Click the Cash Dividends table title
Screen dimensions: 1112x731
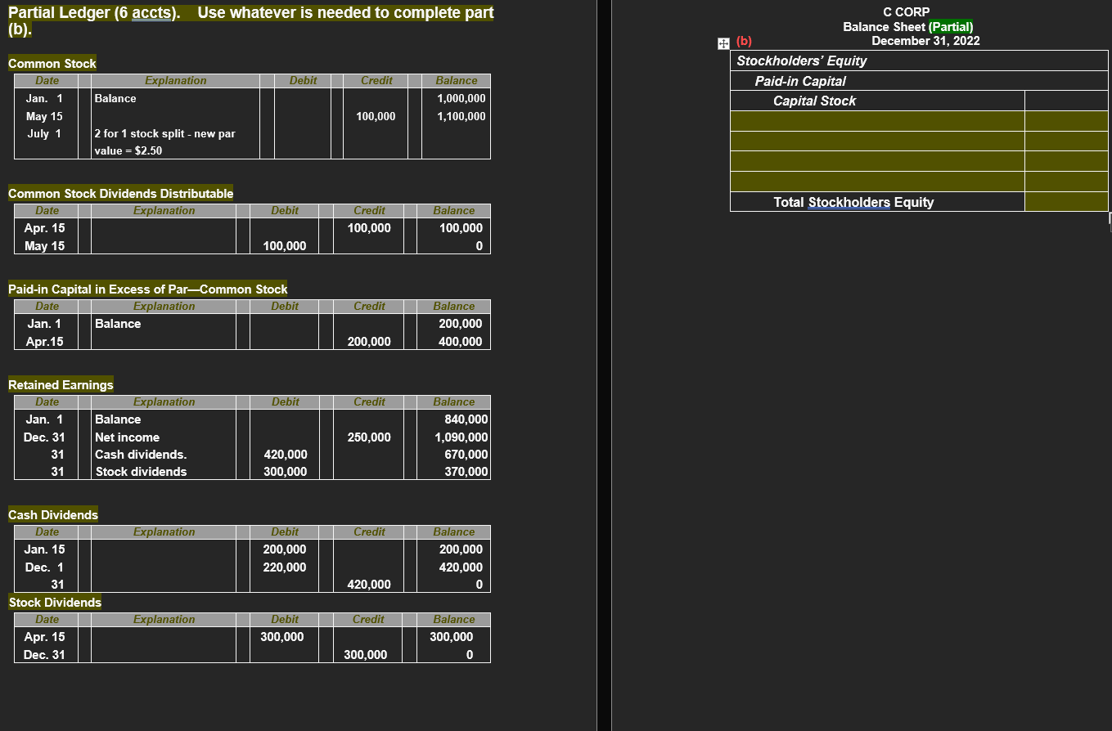[x=52, y=514]
